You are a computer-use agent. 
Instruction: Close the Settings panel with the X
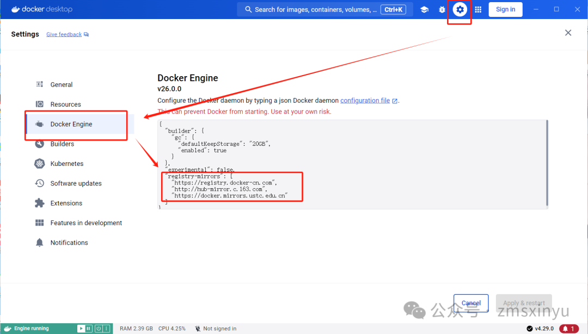click(x=568, y=33)
